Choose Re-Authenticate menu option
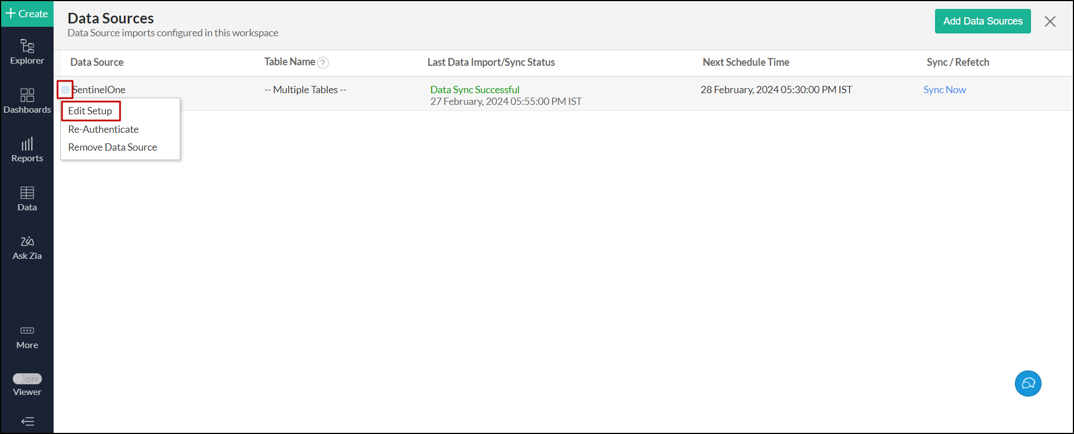 [103, 129]
